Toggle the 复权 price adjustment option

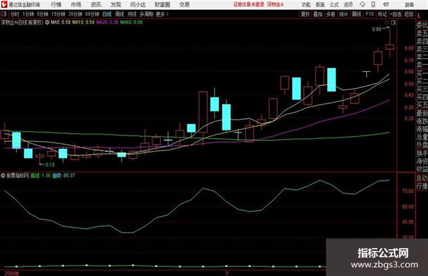pyautogui.click(x=305, y=14)
